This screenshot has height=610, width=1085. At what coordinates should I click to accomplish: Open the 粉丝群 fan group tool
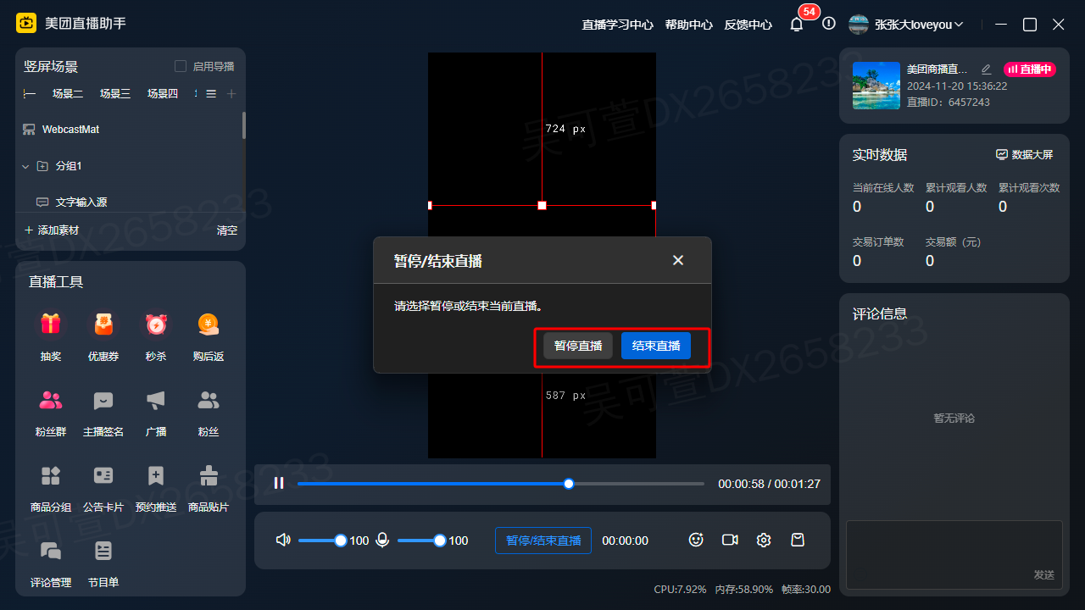[51, 401]
